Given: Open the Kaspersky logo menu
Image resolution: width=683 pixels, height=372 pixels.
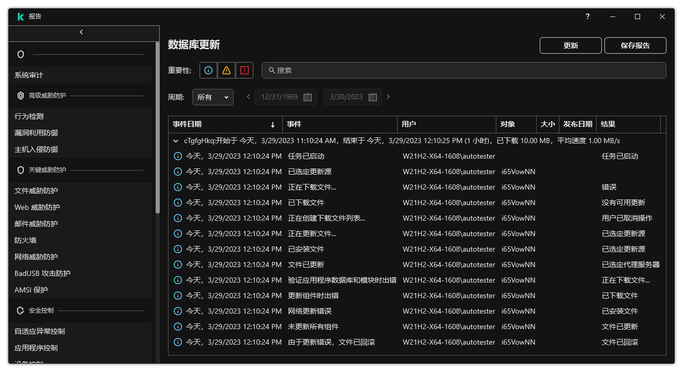Looking at the screenshot, I should [x=21, y=16].
